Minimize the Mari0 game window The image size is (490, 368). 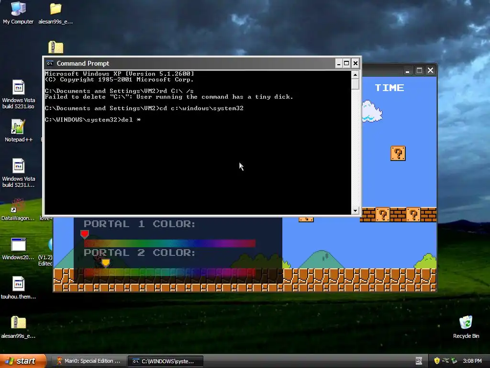[407, 71]
